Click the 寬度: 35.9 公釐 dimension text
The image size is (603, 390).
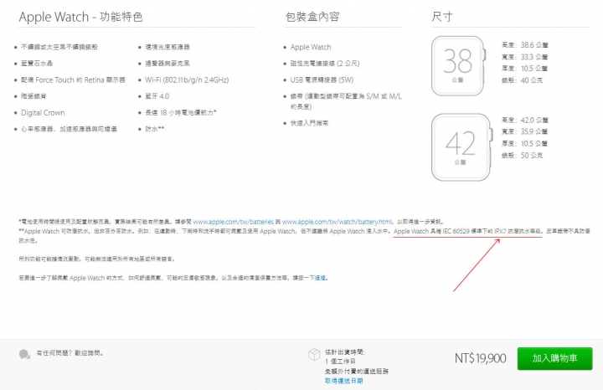524,131
